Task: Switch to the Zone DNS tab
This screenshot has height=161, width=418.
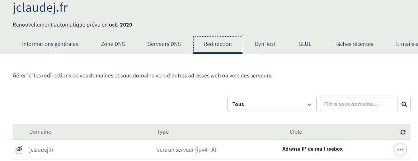Action: click(x=113, y=44)
